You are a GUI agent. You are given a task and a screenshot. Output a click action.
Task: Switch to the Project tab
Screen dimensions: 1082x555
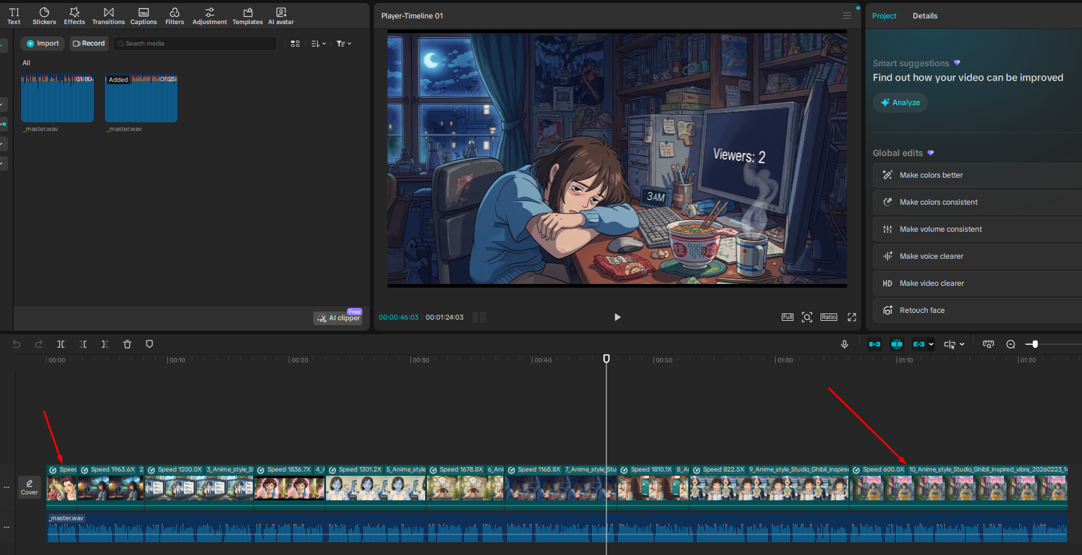point(884,16)
